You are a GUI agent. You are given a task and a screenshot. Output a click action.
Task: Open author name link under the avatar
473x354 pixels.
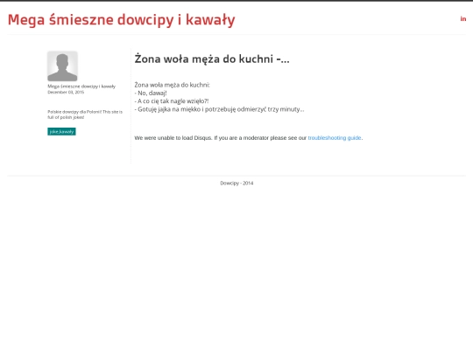click(x=81, y=87)
